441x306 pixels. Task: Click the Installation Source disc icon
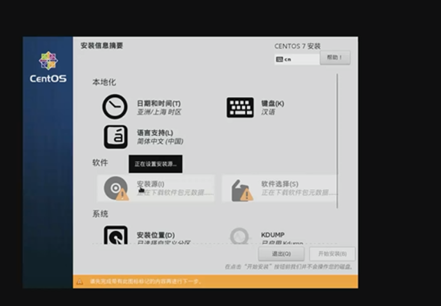click(116, 188)
